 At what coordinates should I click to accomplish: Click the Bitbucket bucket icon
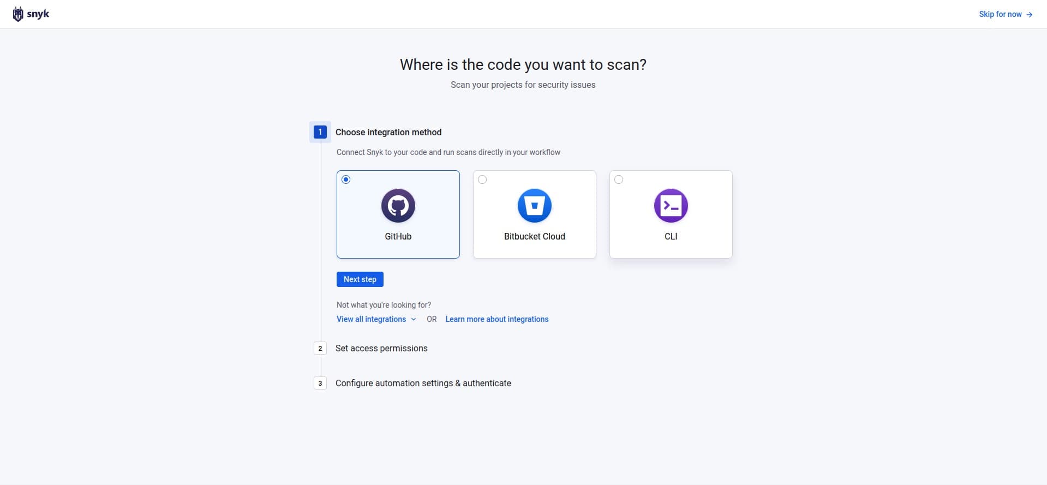(x=535, y=206)
